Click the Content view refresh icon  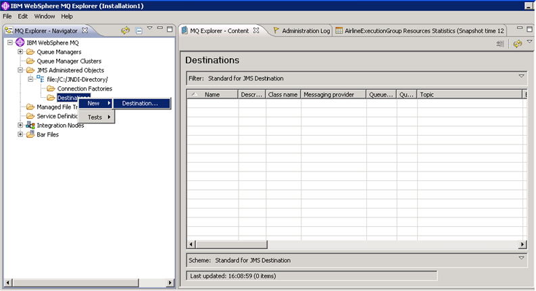coord(518,43)
